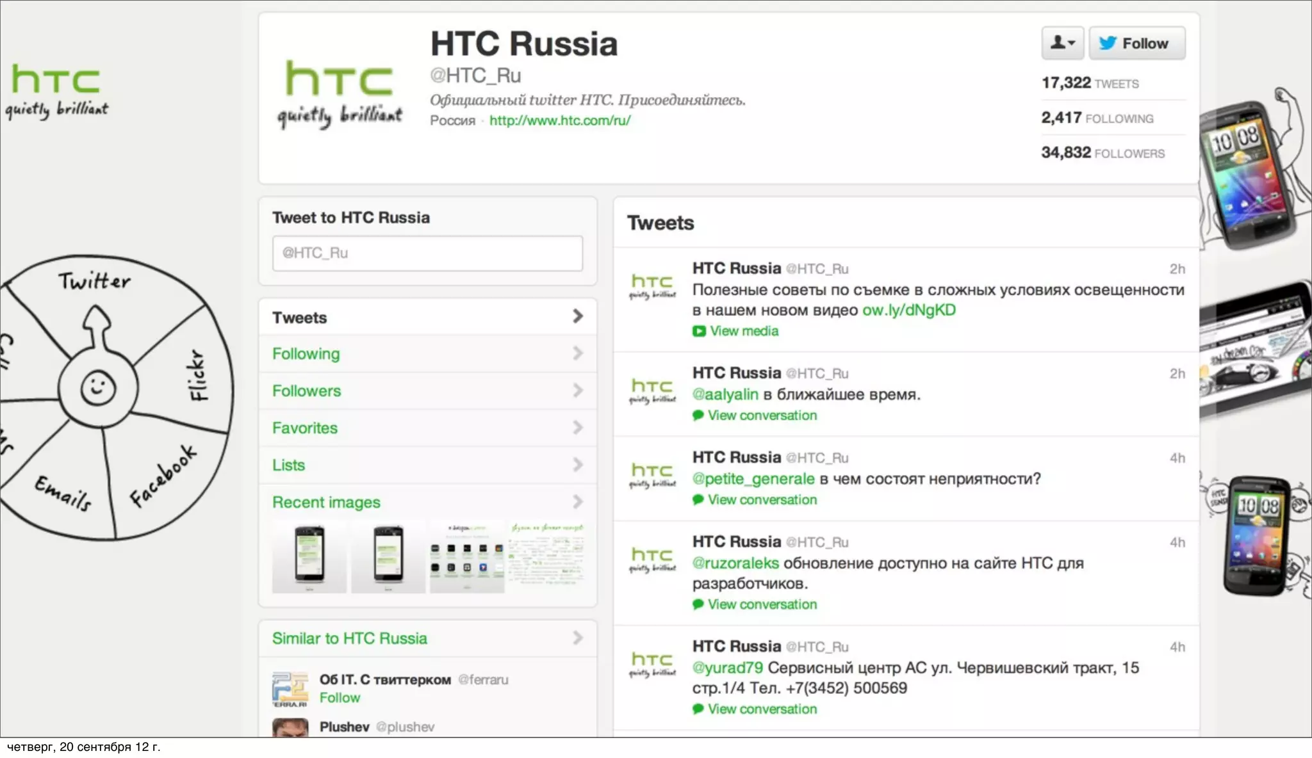
Task: View conversation for the @petite_generale reply
Action: tap(762, 500)
